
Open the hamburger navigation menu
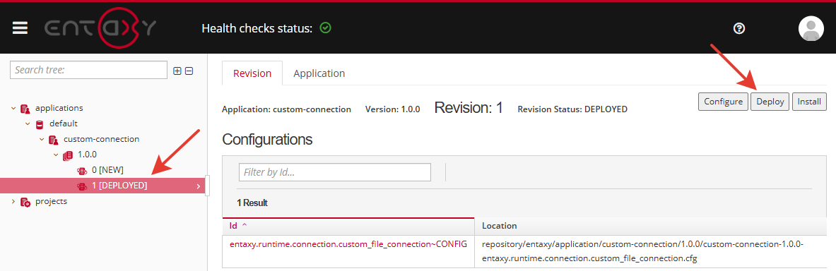tap(20, 28)
